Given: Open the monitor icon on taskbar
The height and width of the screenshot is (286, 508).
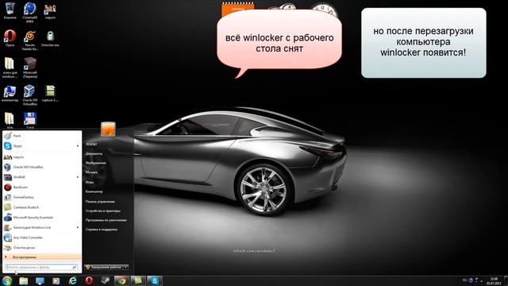Looking at the screenshot, I should tap(40, 280).
